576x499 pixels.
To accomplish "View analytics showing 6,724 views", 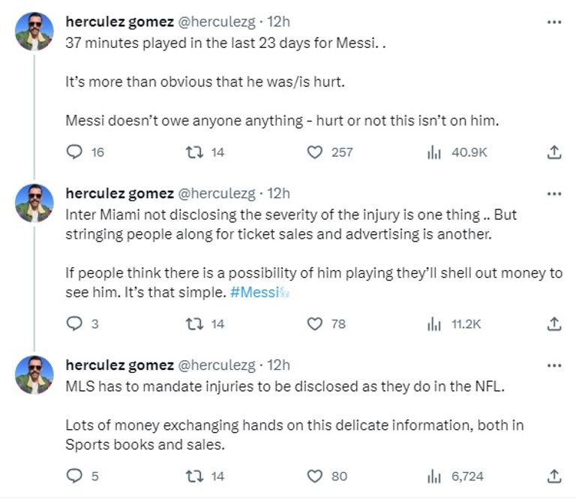I will [433, 476].
